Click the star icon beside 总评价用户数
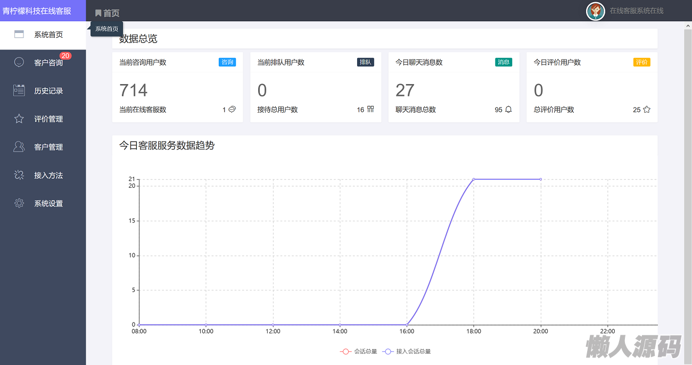The image size is (692, 365). click(647, 110)
